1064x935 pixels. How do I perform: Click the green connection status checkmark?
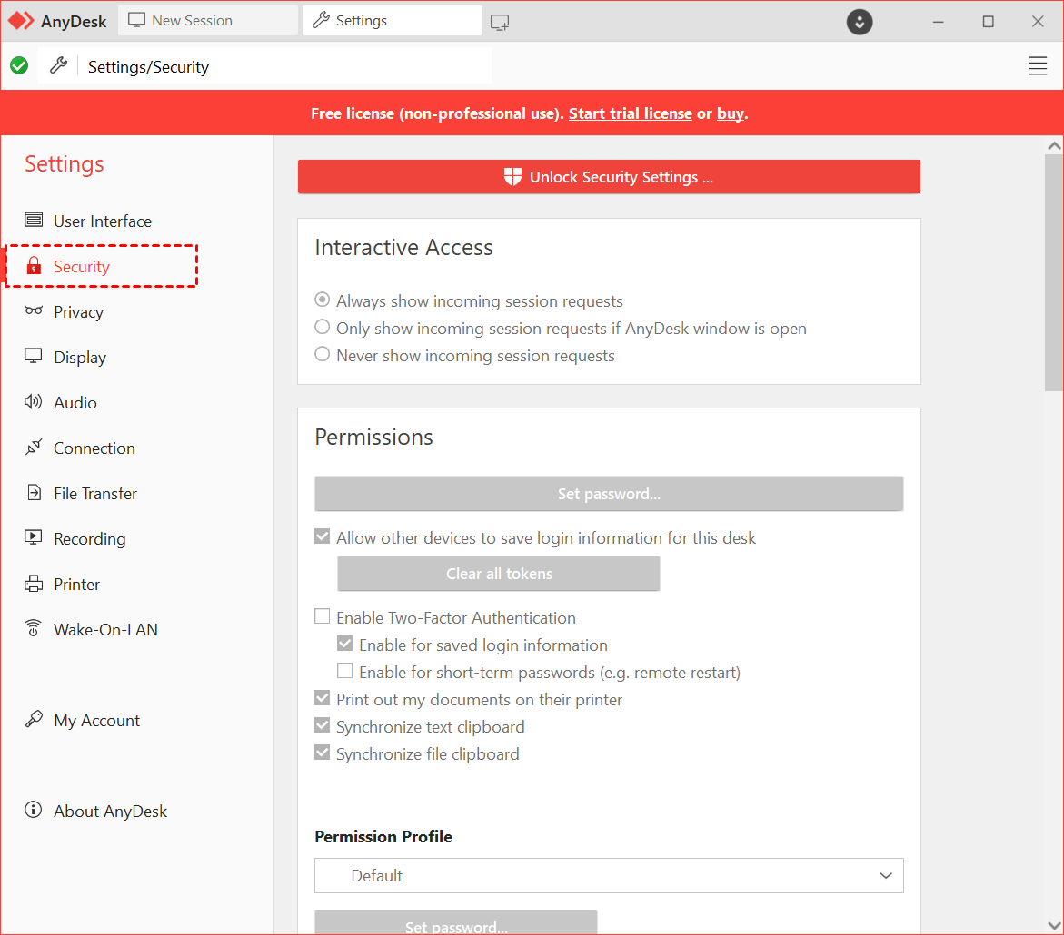click(x=19, y=66)
